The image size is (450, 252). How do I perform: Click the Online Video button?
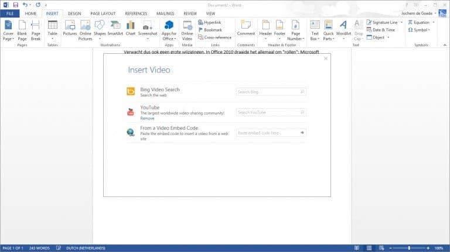[187, 30]
